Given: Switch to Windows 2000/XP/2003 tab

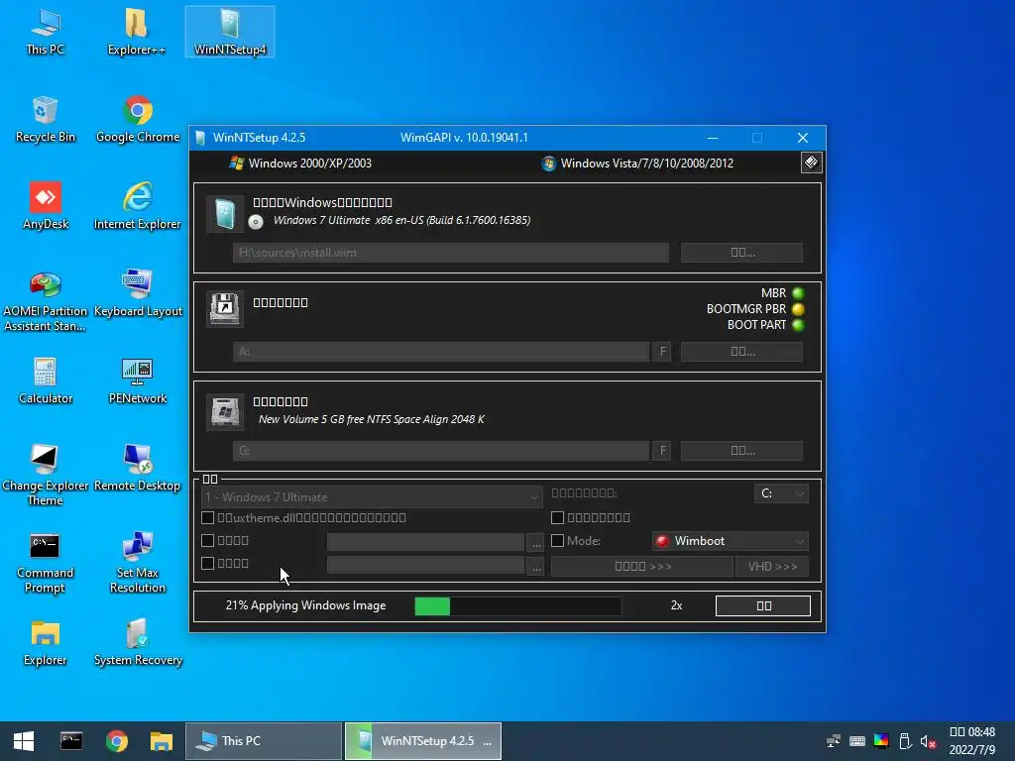Looking at the screenshot, I should tap(301, 163).
